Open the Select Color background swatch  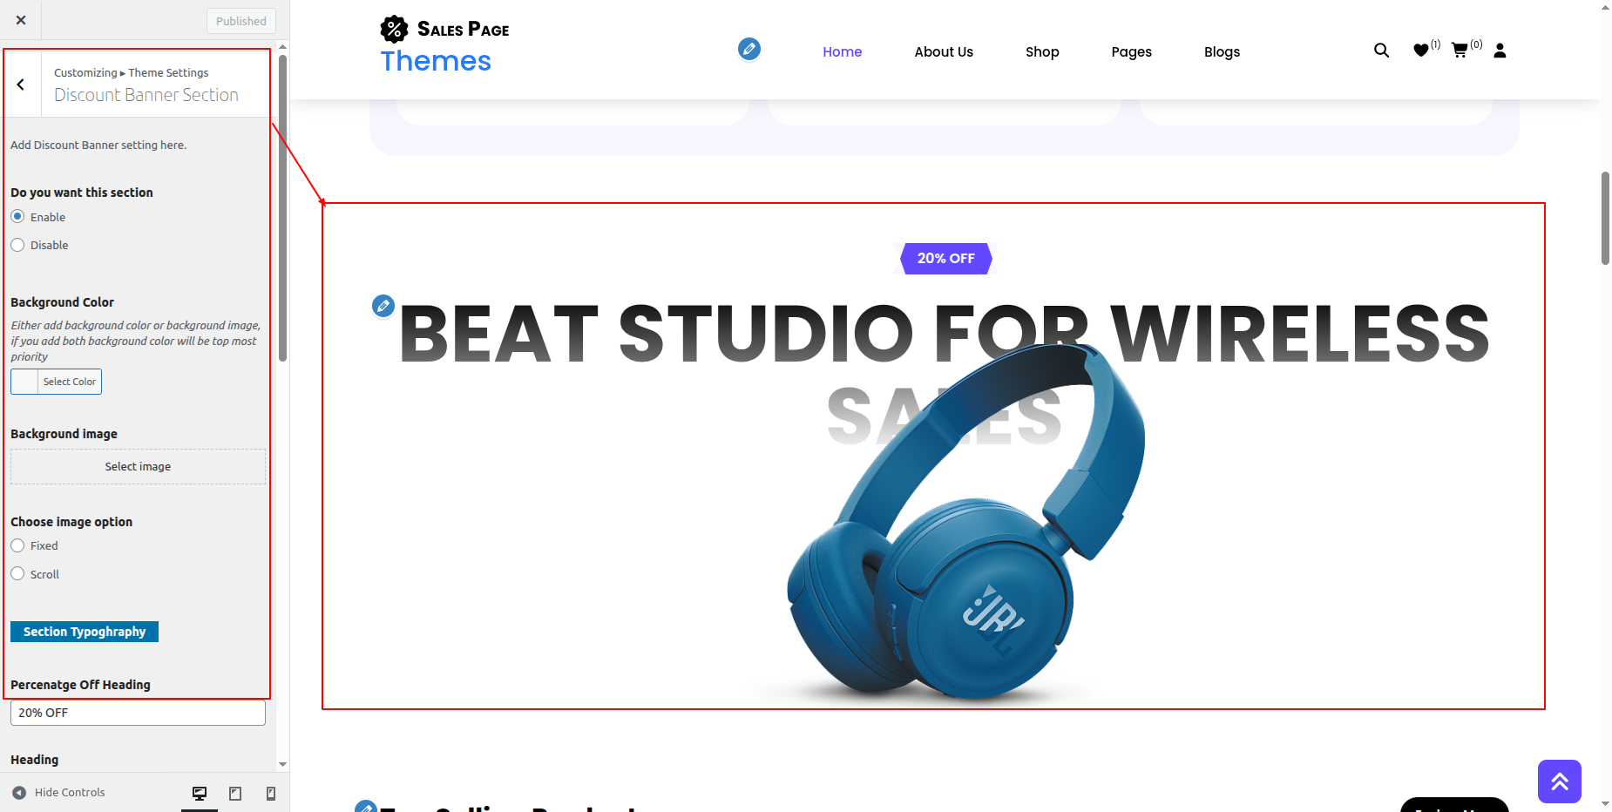[57, 382]
